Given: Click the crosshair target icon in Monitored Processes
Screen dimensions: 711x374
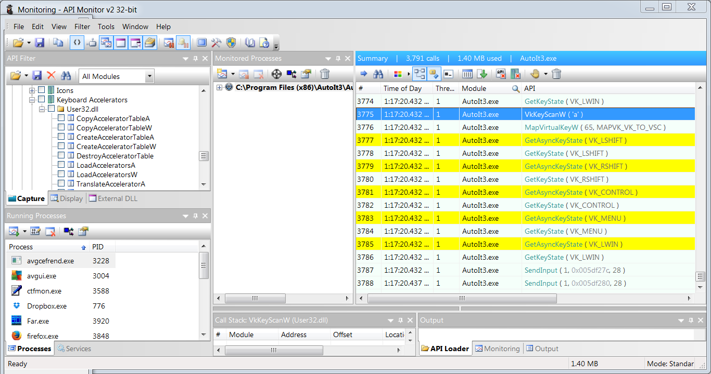Looking at the screenshot, I should [276, 74].
